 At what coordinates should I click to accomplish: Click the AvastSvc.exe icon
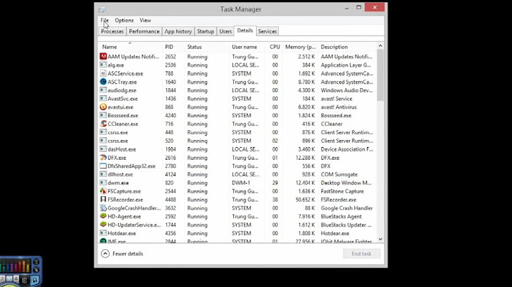coord(103,99)
